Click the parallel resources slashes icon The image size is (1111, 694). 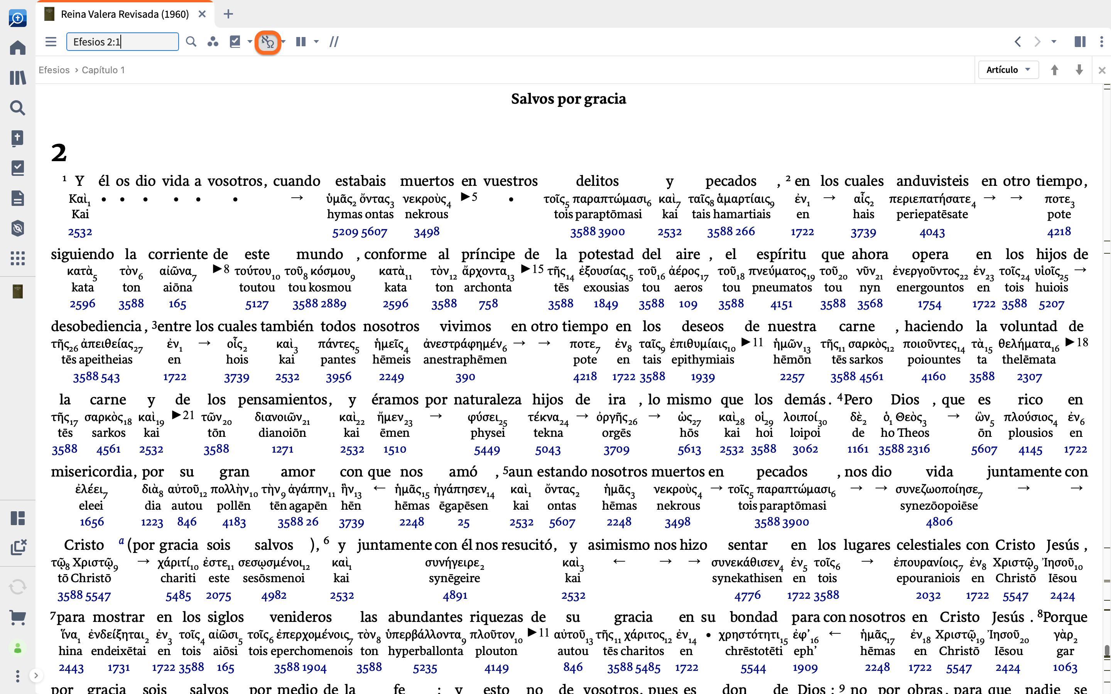click(x=334, y=42)
